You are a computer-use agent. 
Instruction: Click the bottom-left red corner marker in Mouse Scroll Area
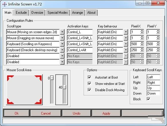[10, 101]
